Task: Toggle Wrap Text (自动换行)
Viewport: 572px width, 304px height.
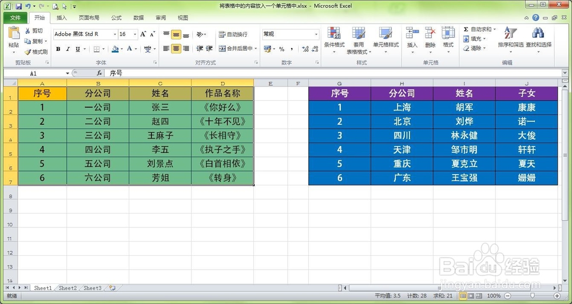Action: (x=233, y=34)
